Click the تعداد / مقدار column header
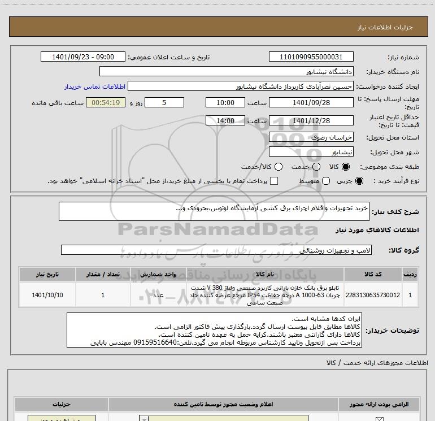 pos(103,274)
